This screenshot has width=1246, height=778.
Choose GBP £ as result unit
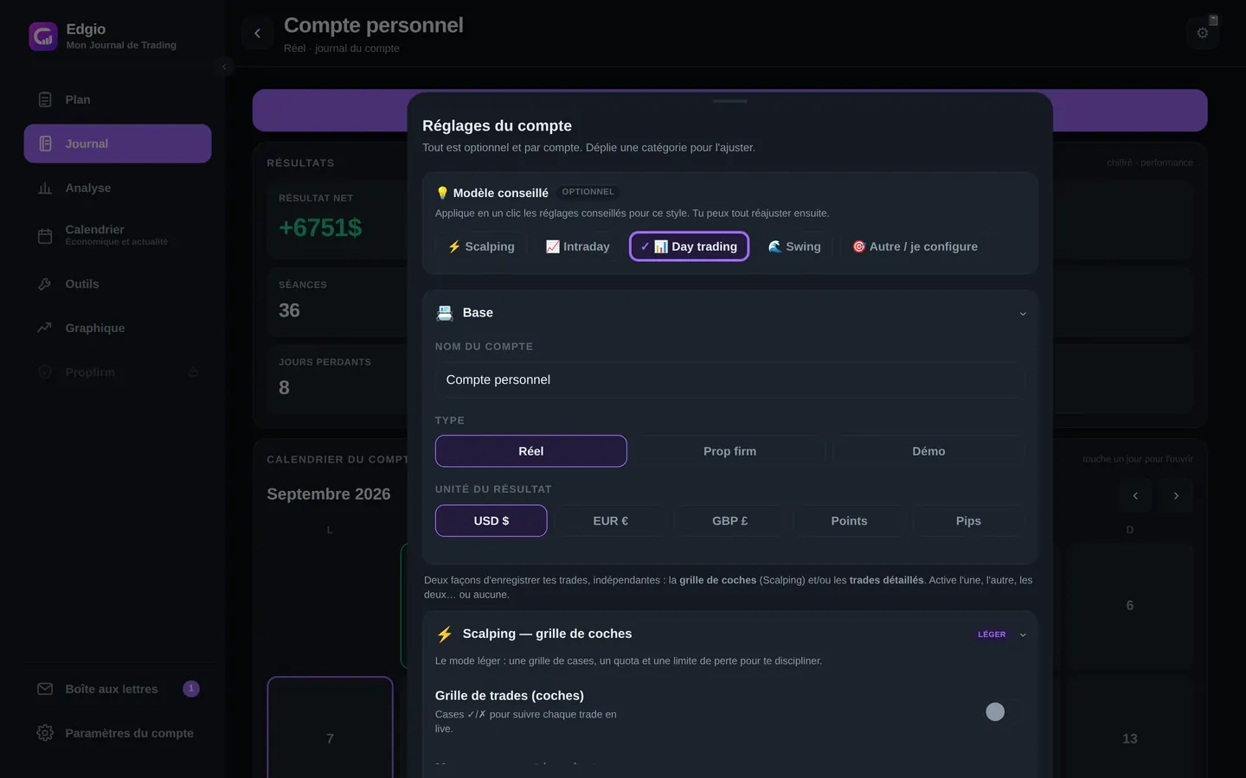click(730, 520)
